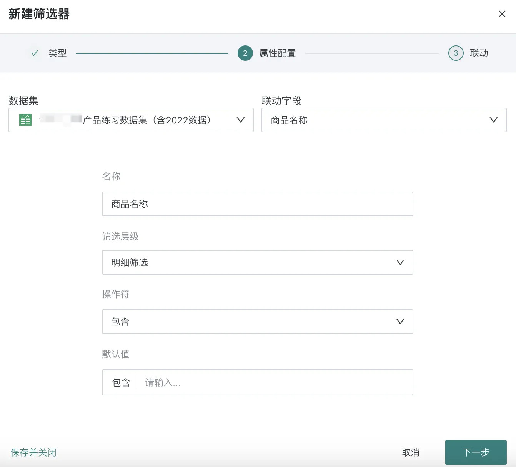Click the 操作符 chevron arrow

click(x=400, y=322)
